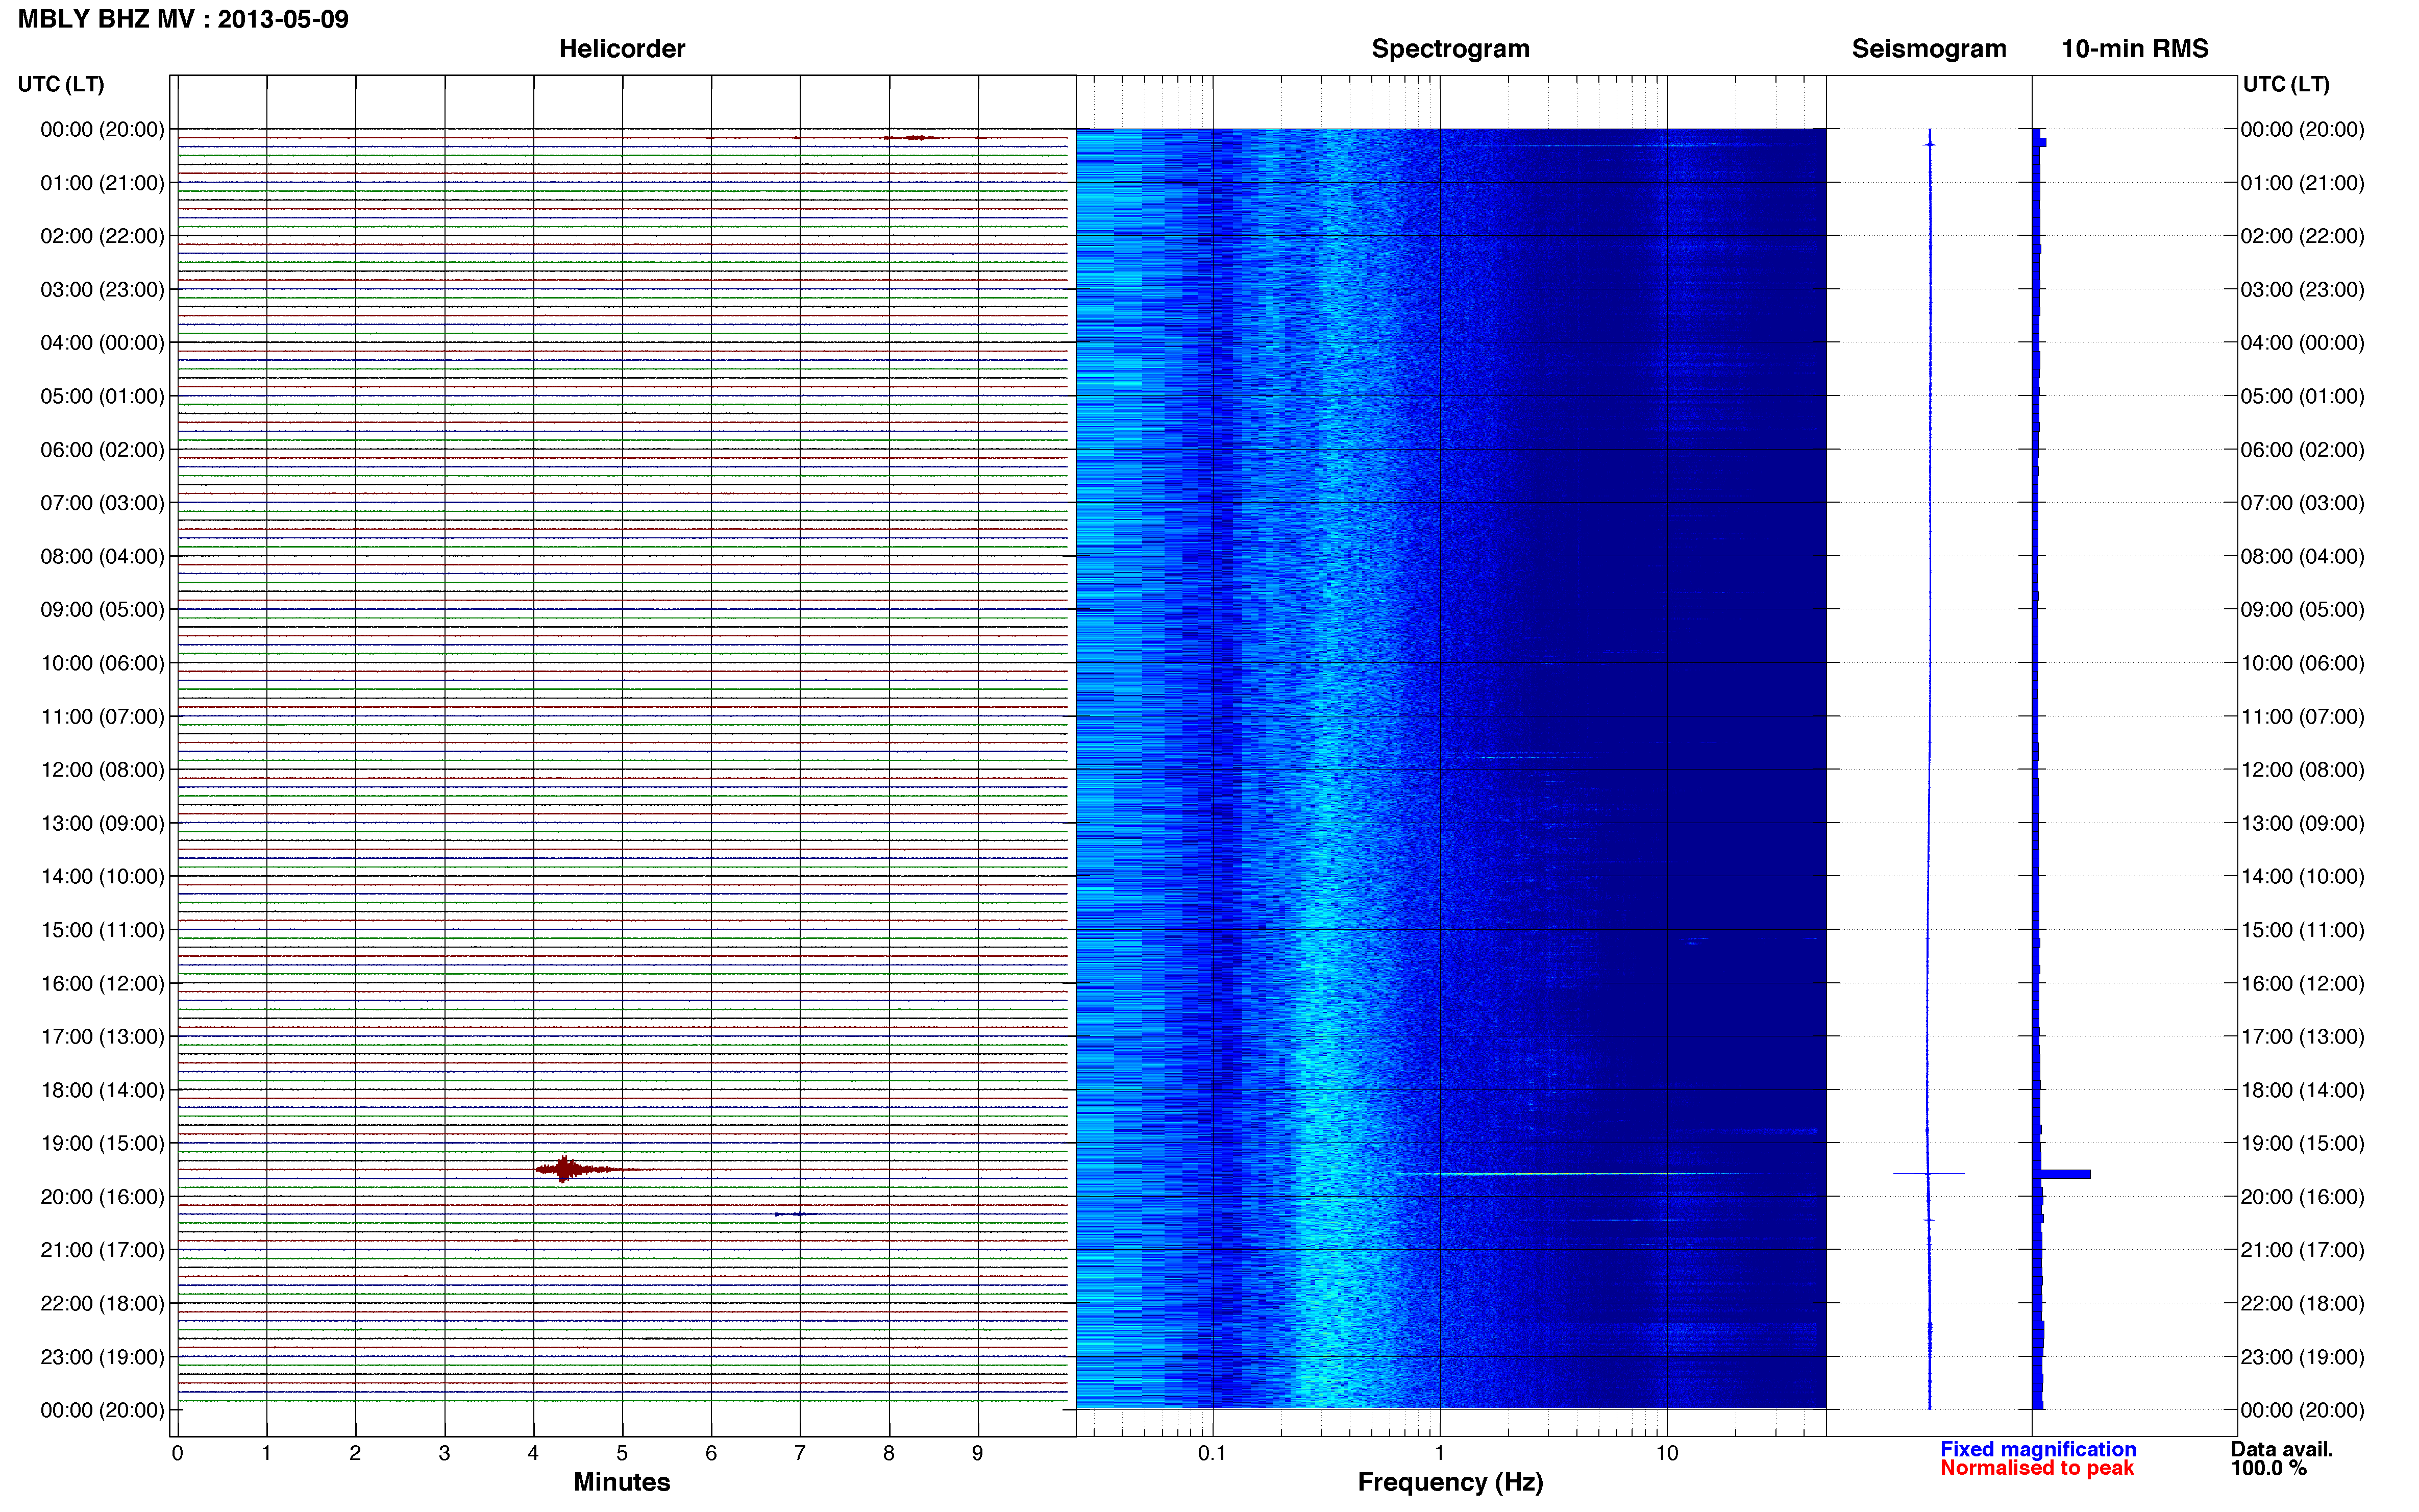The height and width of the screenshot is (1512, 2419).
Task: Click the left-axis label '05:00 (01:00)'
Action: [x=102, y=396]
